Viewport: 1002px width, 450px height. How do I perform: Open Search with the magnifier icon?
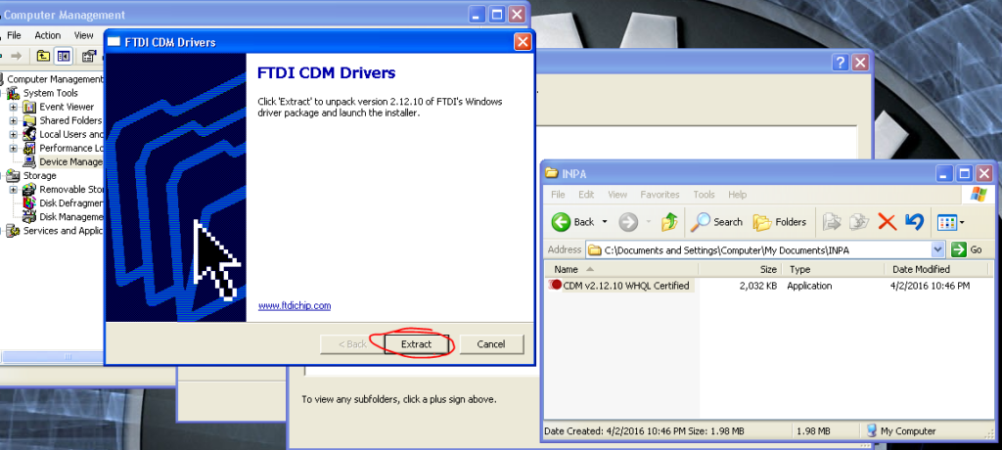pyautogui.click(x=701, y=222)
